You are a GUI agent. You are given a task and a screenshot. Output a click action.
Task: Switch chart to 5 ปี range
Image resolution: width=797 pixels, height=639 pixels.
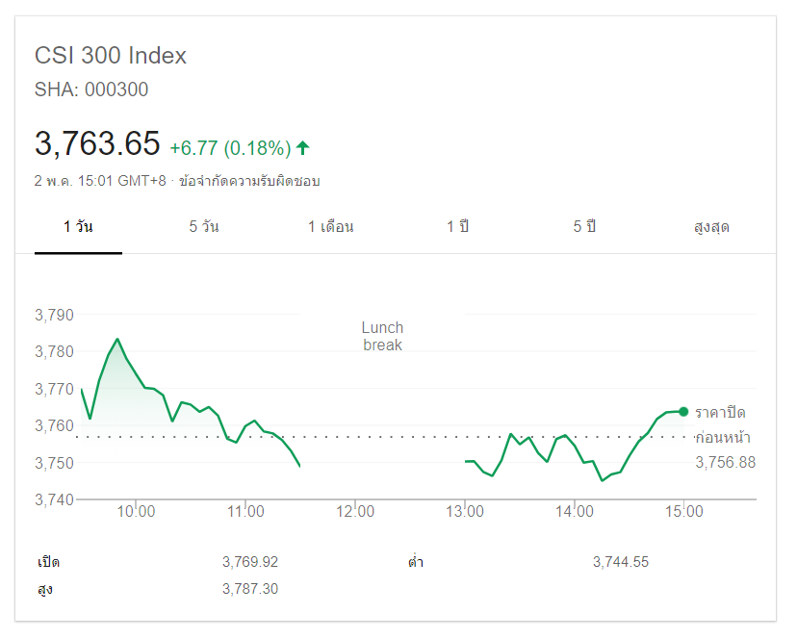pos(584,227)
